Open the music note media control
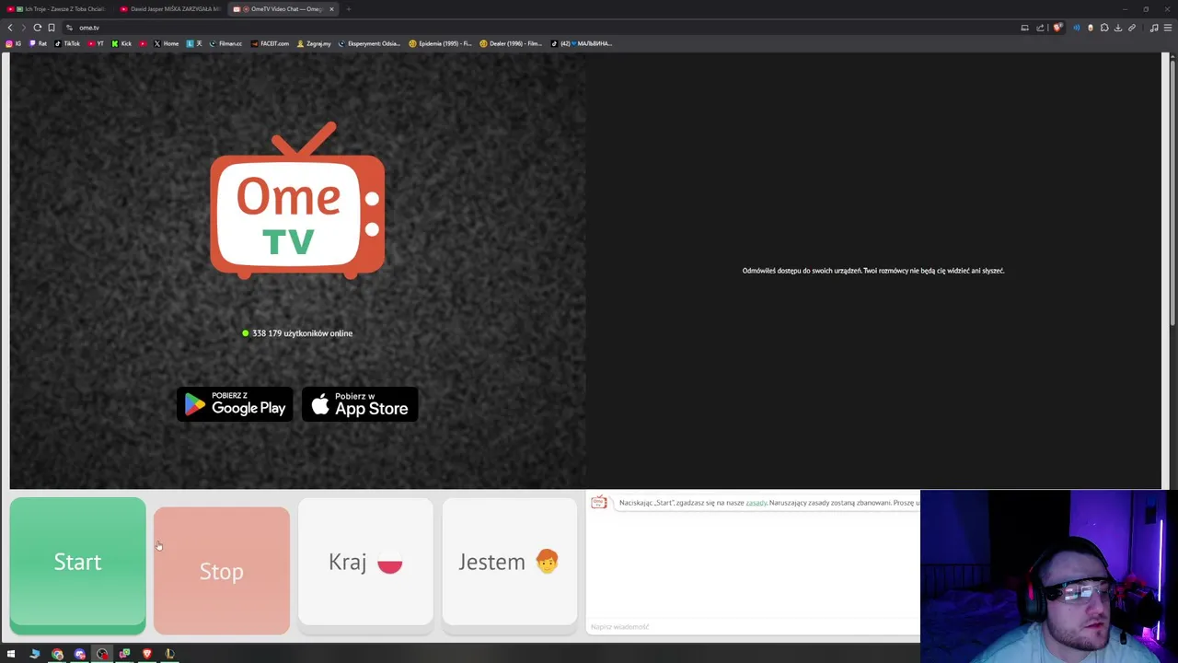Viewport: 1178px width, 663px height. (x=1154, y=28)
